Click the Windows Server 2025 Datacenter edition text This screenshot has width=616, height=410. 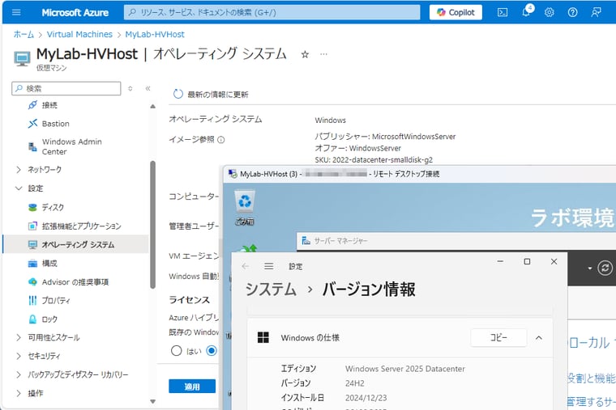tap(405, 369)
